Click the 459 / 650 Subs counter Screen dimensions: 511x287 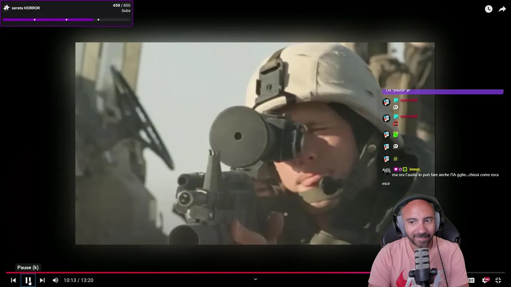(x=122, y=8)
